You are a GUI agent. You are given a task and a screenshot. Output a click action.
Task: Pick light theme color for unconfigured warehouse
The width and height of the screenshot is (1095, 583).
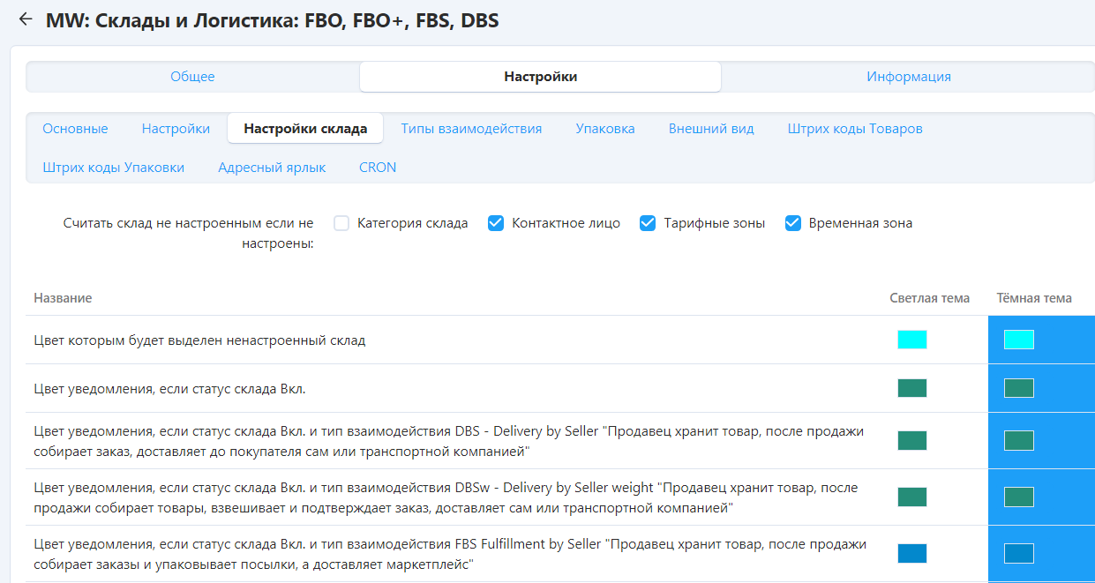pos(911,340)
